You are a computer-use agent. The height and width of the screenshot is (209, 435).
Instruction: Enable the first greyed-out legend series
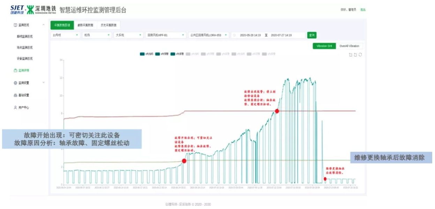[188, 54]
